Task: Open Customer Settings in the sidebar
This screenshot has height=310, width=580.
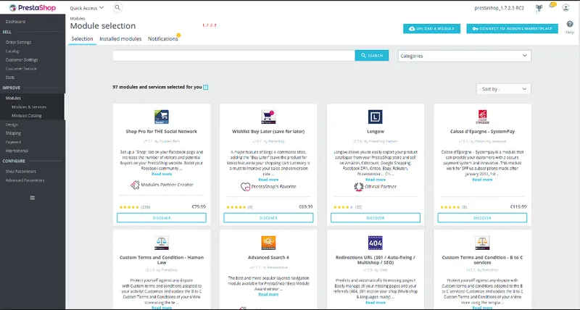Action: (x=22, y=60)
